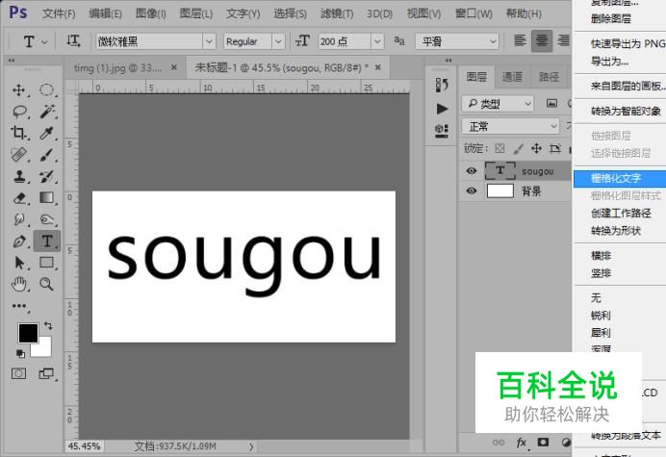Open the 图层(L) menu
The width and height of the screenshot is (666, 457).
click(195, 14)
